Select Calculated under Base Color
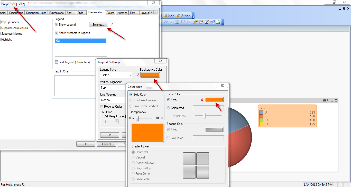 (x=169, y=108)
